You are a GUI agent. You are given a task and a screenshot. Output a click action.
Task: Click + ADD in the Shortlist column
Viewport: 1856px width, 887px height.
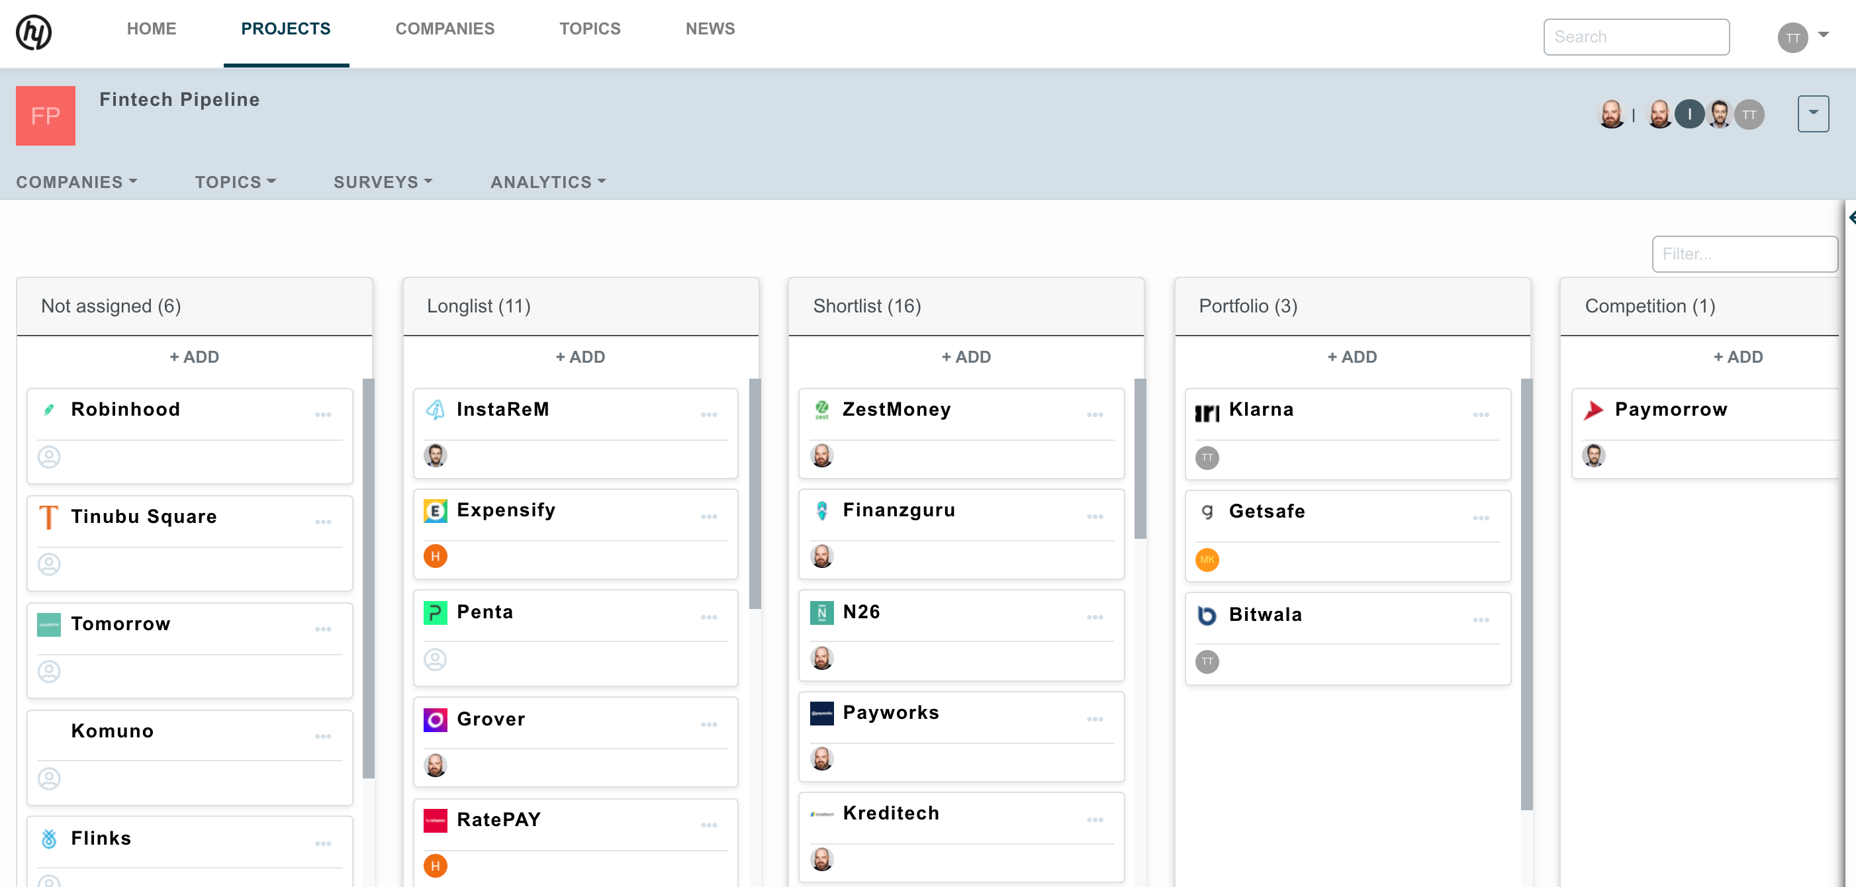click(x=966, y=357)
